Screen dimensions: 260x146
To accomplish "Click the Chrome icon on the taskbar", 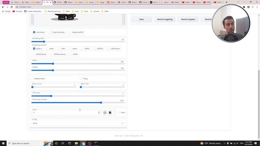I will click(x=83, y=143).
